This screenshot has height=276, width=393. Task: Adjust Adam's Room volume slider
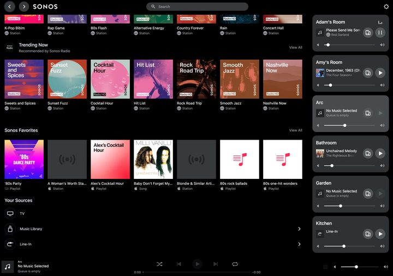tap(350, 45)
